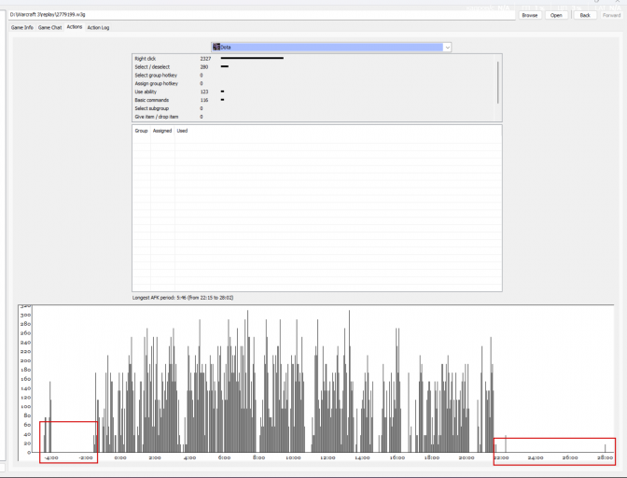627x478 pixels.
Task: Select the Right click action row
Action: pos(314,59)
